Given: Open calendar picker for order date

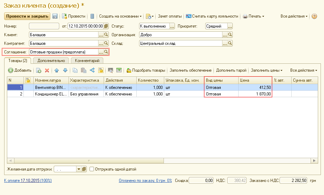Looking at the screenshot, I should click(106, 26).
